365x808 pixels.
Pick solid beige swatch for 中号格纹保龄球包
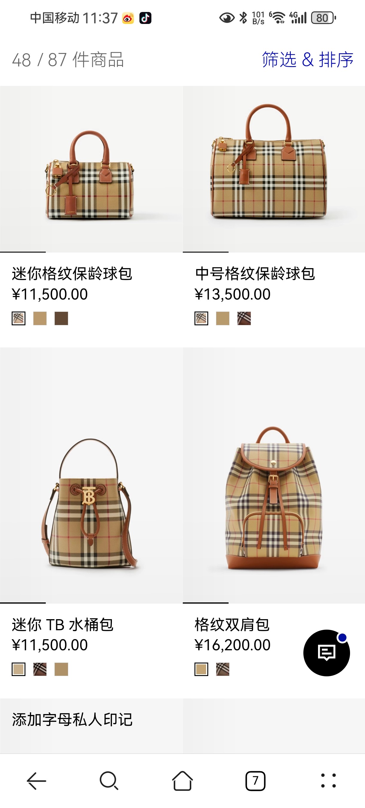(223, 318)
